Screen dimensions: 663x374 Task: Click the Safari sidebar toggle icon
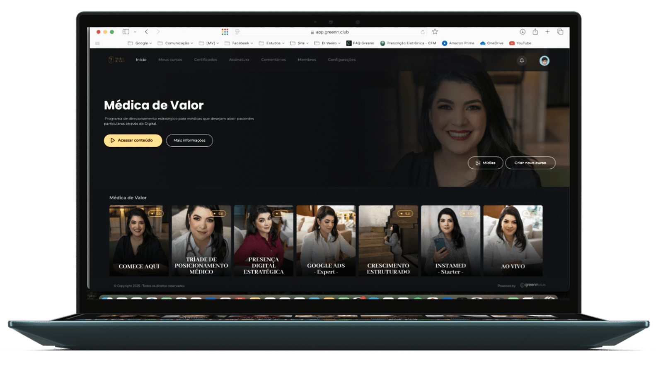click(x=126, y=32)
